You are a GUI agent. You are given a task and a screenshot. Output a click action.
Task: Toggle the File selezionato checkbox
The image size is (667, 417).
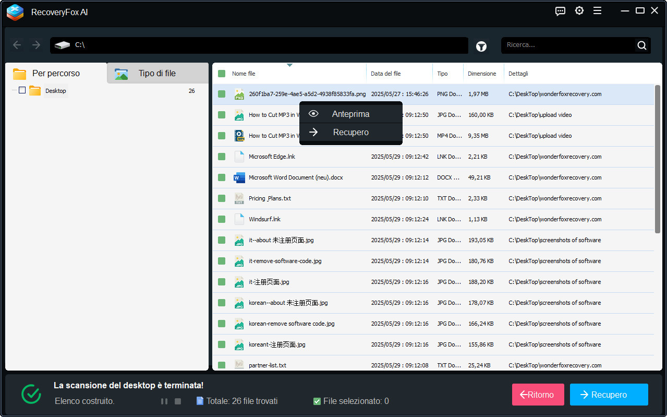(x=317, y=401)
